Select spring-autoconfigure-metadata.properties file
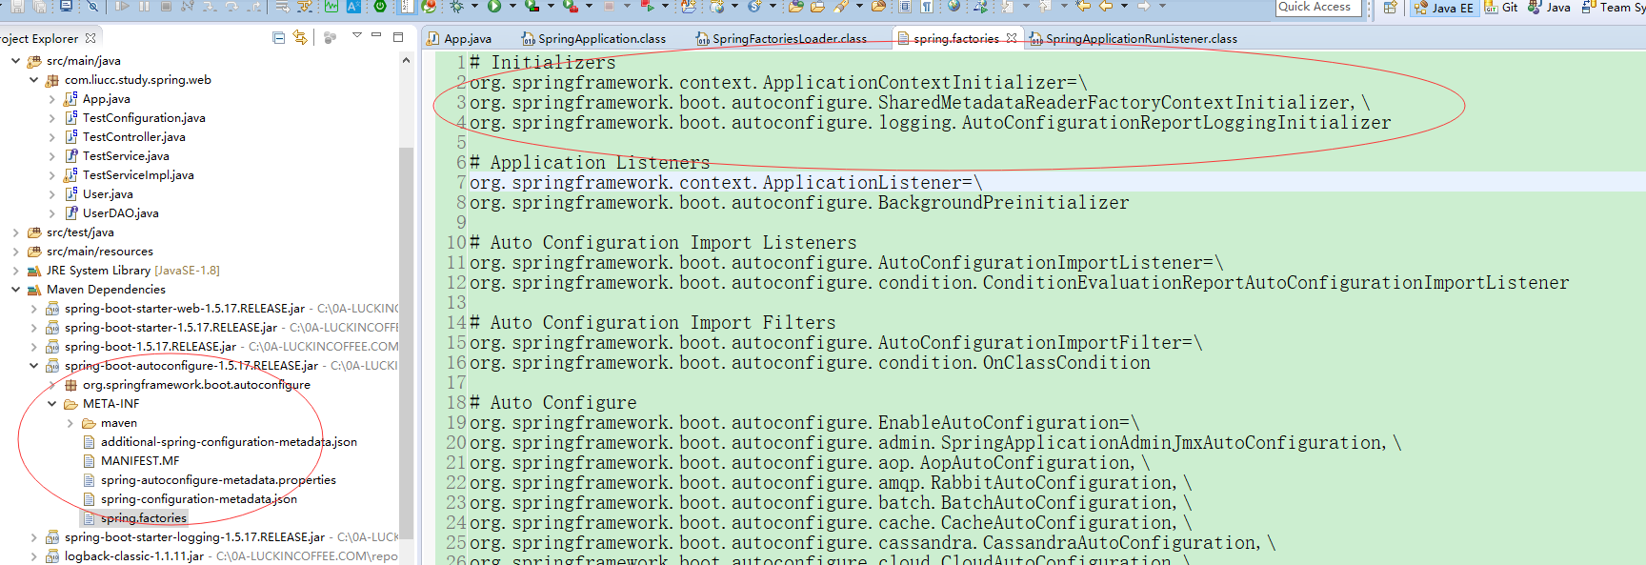This screenshot has height=565, width=1646. [x=218, y=480]
